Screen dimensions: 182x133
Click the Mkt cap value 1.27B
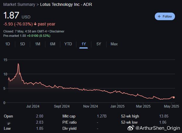point(102,116)
